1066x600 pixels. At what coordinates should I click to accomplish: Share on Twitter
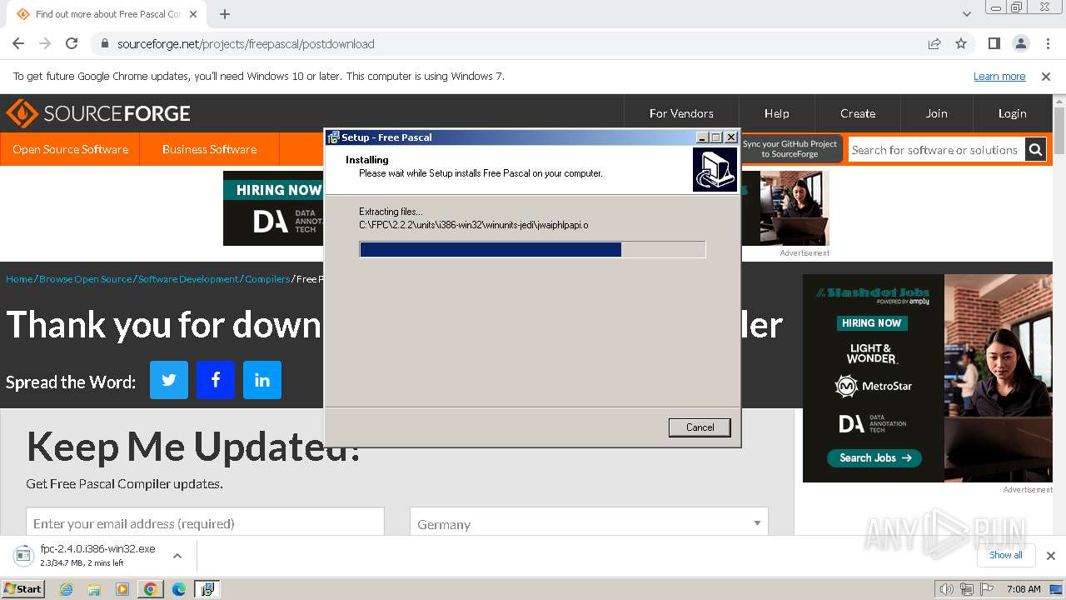(169, 380)
